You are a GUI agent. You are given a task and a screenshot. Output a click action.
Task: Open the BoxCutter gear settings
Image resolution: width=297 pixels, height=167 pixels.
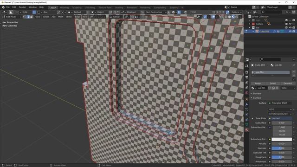[173, 12]
